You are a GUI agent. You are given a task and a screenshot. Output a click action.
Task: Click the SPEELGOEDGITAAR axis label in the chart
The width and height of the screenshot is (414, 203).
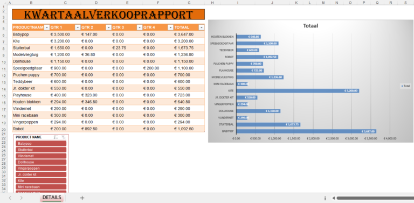click(222, 44)
